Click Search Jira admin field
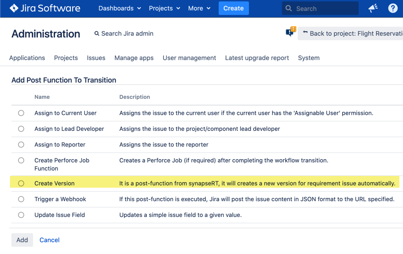Image resolution: width=403 pixels, height=254 pixels. (127, 33)
